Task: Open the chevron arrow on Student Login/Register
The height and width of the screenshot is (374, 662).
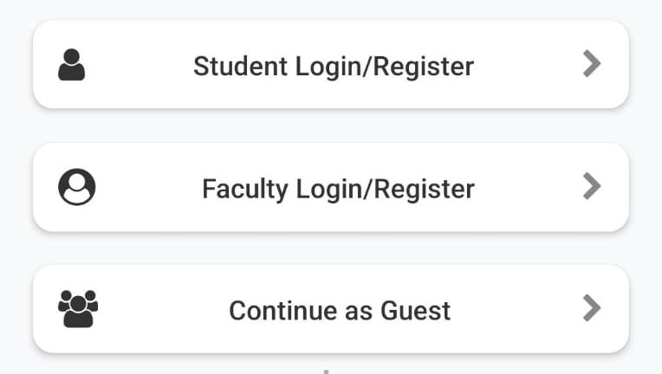Action: (x=592, y=64)
